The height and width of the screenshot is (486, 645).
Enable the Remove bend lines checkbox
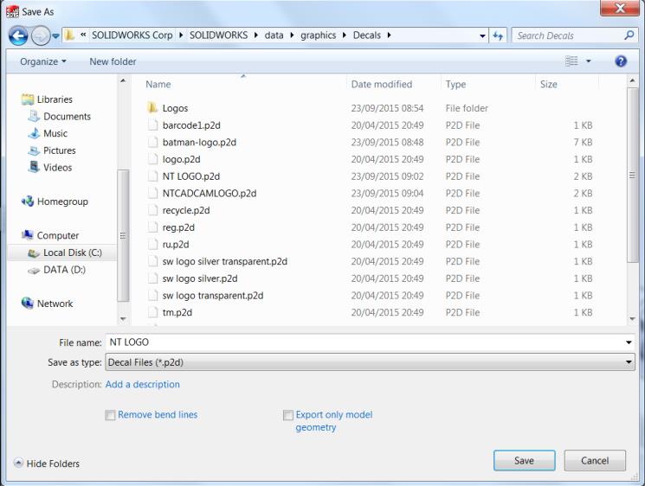(110, 415)
